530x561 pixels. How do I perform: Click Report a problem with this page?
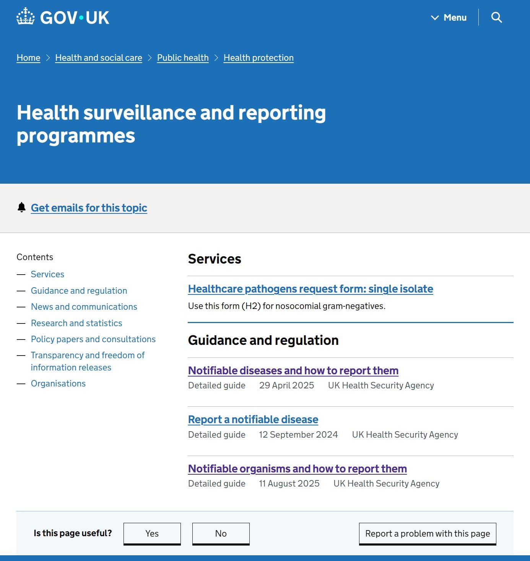[427, 534]
